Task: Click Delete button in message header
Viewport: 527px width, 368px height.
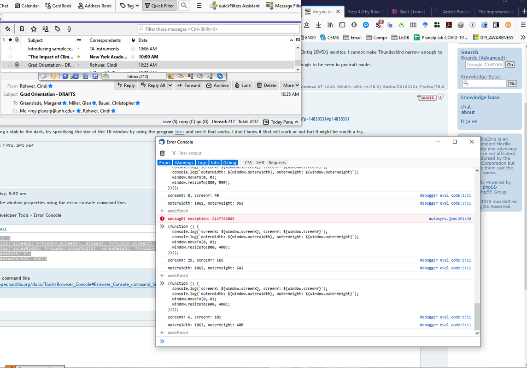Action: pyautogui.click(x=267, y=85)
